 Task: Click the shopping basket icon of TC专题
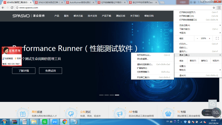pos(168,114)
